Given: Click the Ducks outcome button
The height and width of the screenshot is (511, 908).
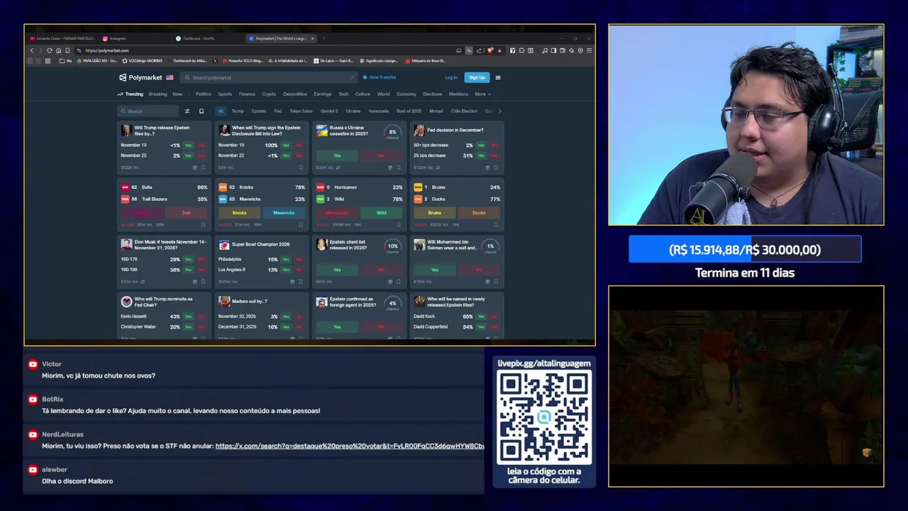Looking at the screenshot, I should tap(479, 212).
